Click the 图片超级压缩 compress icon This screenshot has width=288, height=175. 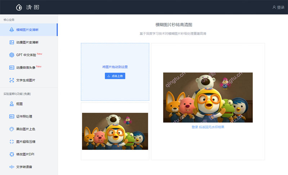tap(12, 142)
